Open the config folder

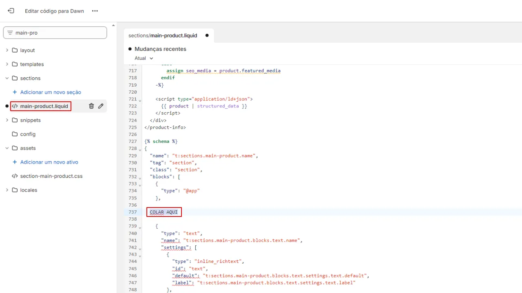[28, 134]
